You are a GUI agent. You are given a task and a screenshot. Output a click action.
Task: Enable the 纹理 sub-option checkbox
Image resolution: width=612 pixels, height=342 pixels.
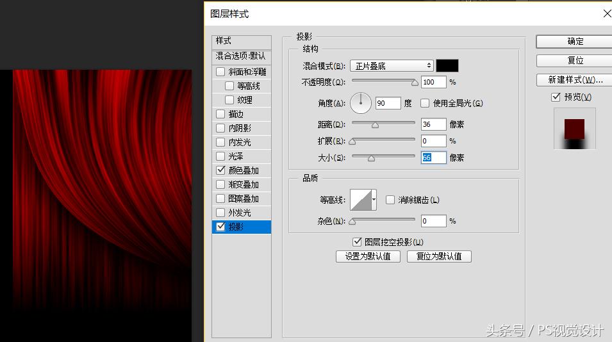229,100
